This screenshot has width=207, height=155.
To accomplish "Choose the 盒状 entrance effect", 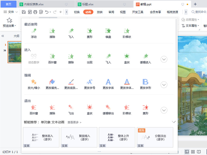I will click(x=127, y=58).
